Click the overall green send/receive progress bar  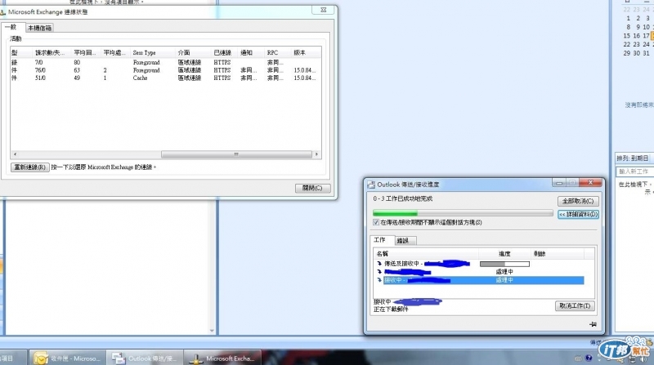(463, 213)
